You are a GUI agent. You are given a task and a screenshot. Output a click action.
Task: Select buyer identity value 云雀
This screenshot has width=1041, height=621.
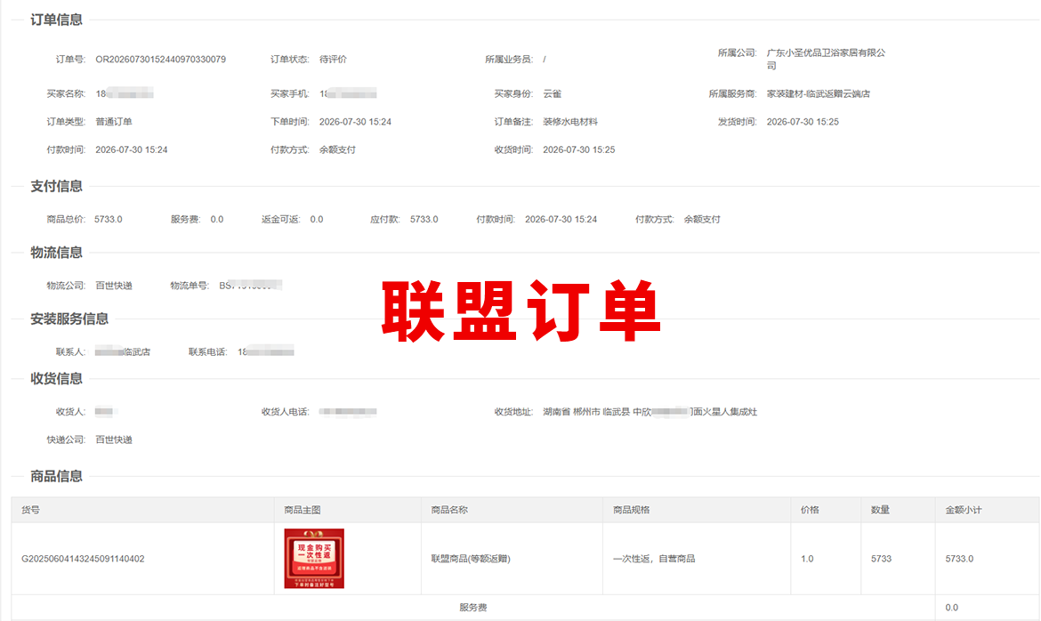click(553, 93)
